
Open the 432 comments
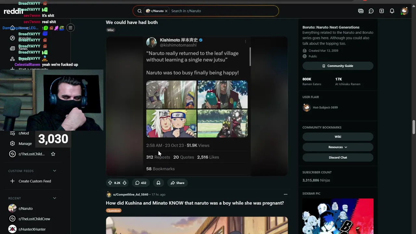tap(141, 183)
